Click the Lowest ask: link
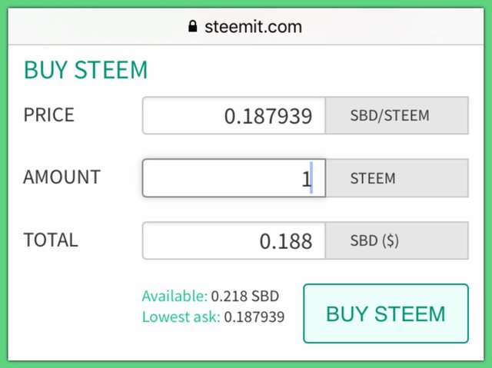Screen dimensions: 492x368 (181, 317)
